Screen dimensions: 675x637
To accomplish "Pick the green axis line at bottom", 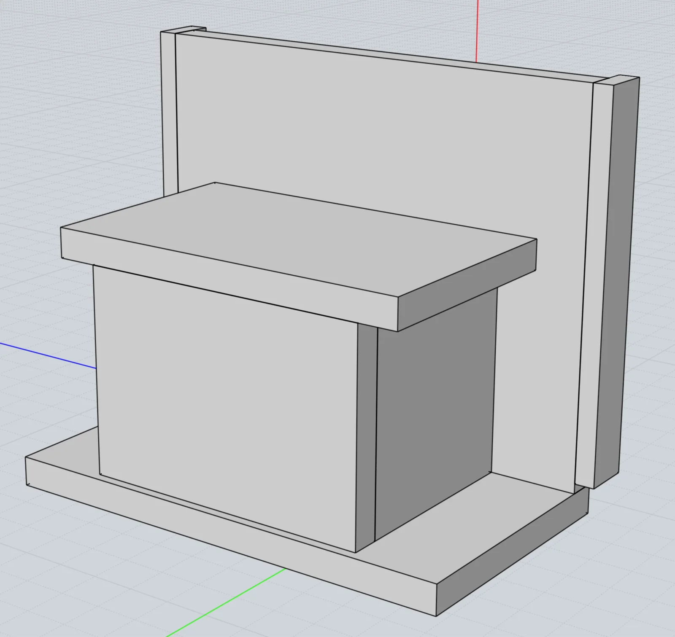I will 227,602.
